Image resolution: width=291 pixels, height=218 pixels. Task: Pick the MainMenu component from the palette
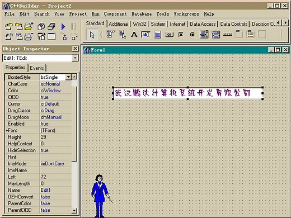pyautogui.click(x=111, y=35)
